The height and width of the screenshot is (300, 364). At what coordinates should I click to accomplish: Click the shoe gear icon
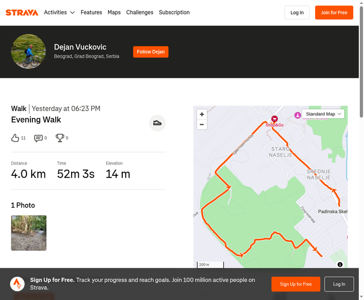click(157, 123)
